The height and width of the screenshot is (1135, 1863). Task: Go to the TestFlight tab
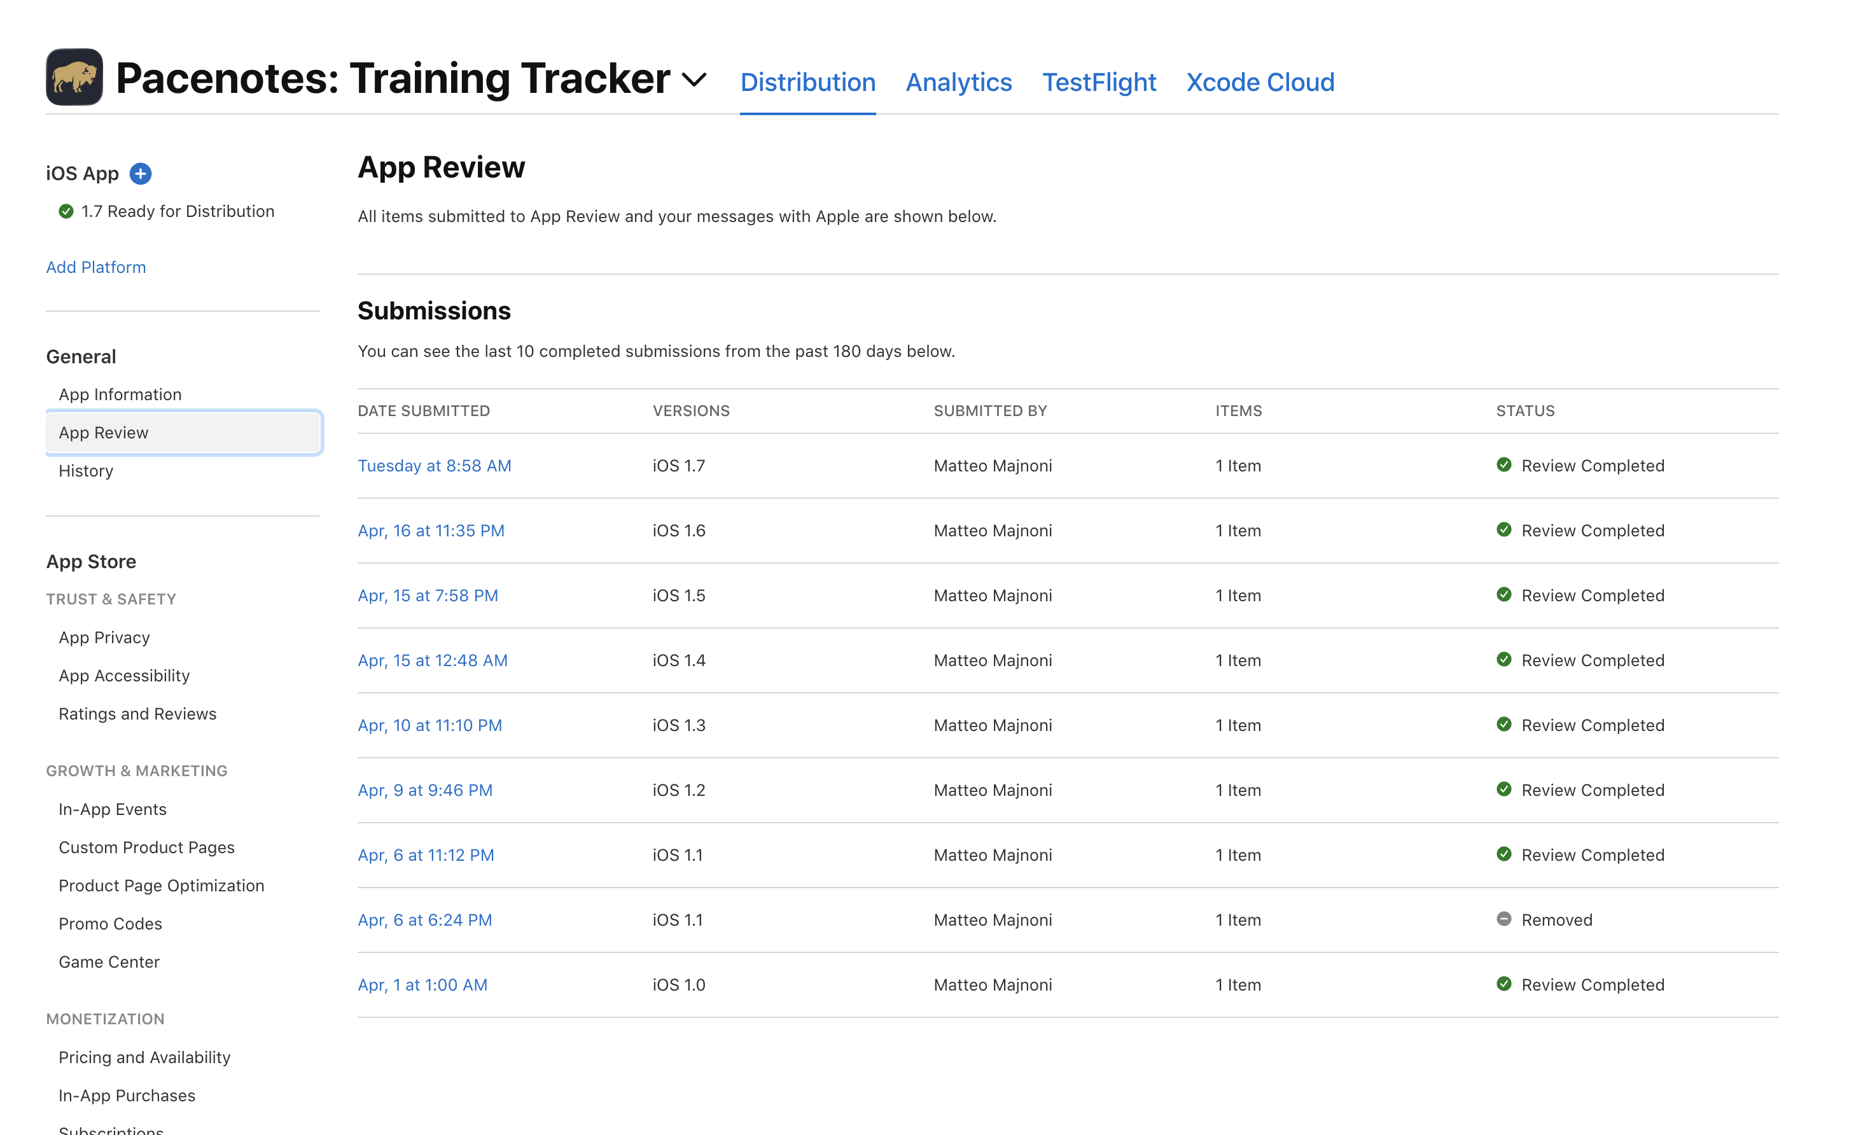(x=1099, y=81)
